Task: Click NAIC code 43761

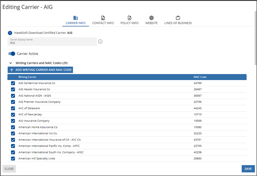Action: [x=197, y=140]
